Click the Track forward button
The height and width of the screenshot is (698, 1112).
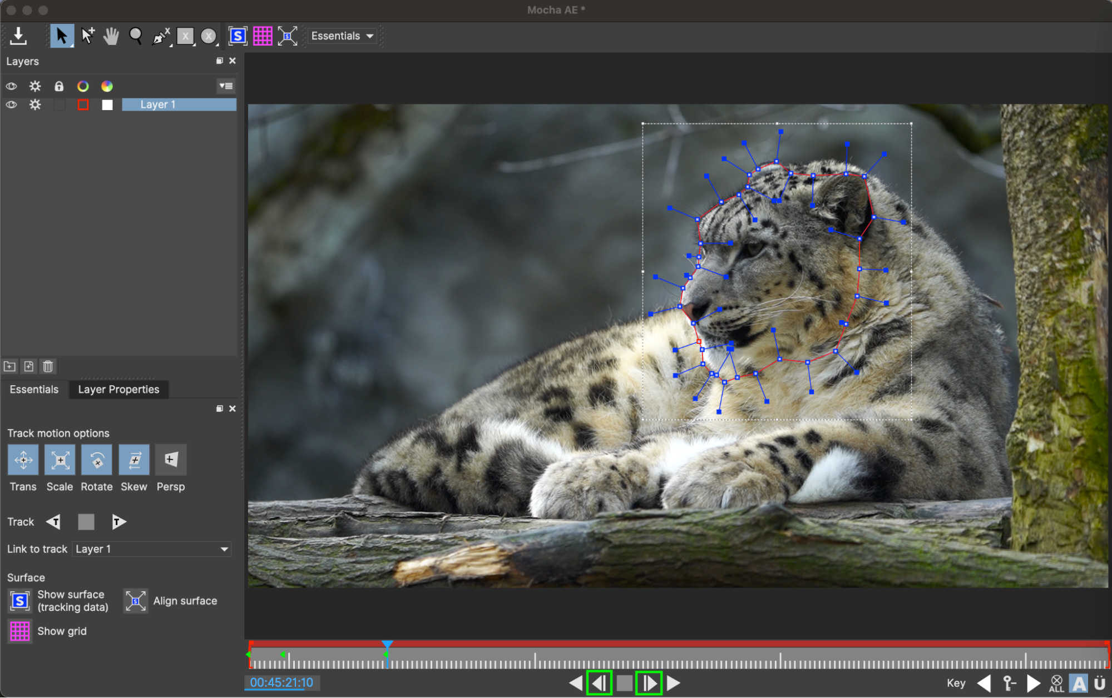tap(118, 521)
